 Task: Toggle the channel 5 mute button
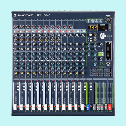tap(40, 77)
